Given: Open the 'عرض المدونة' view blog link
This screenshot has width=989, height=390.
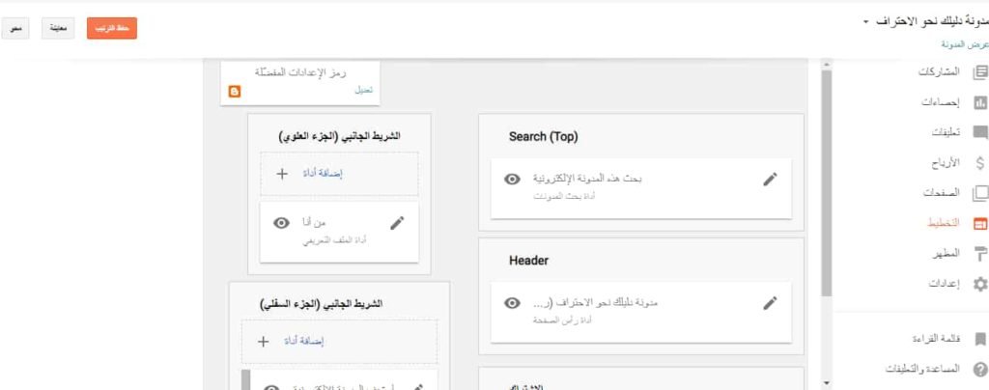Looking at the screenshot, I should pos(965,44).
